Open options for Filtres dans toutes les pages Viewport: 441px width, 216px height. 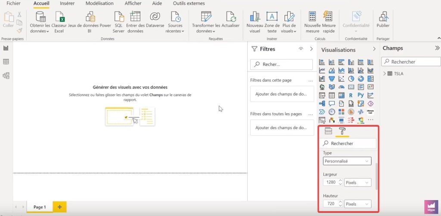coord(311,114)
